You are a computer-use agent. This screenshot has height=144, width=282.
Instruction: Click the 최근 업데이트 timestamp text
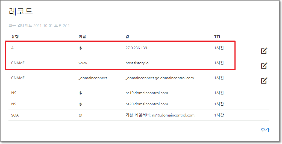click(39, 26)
